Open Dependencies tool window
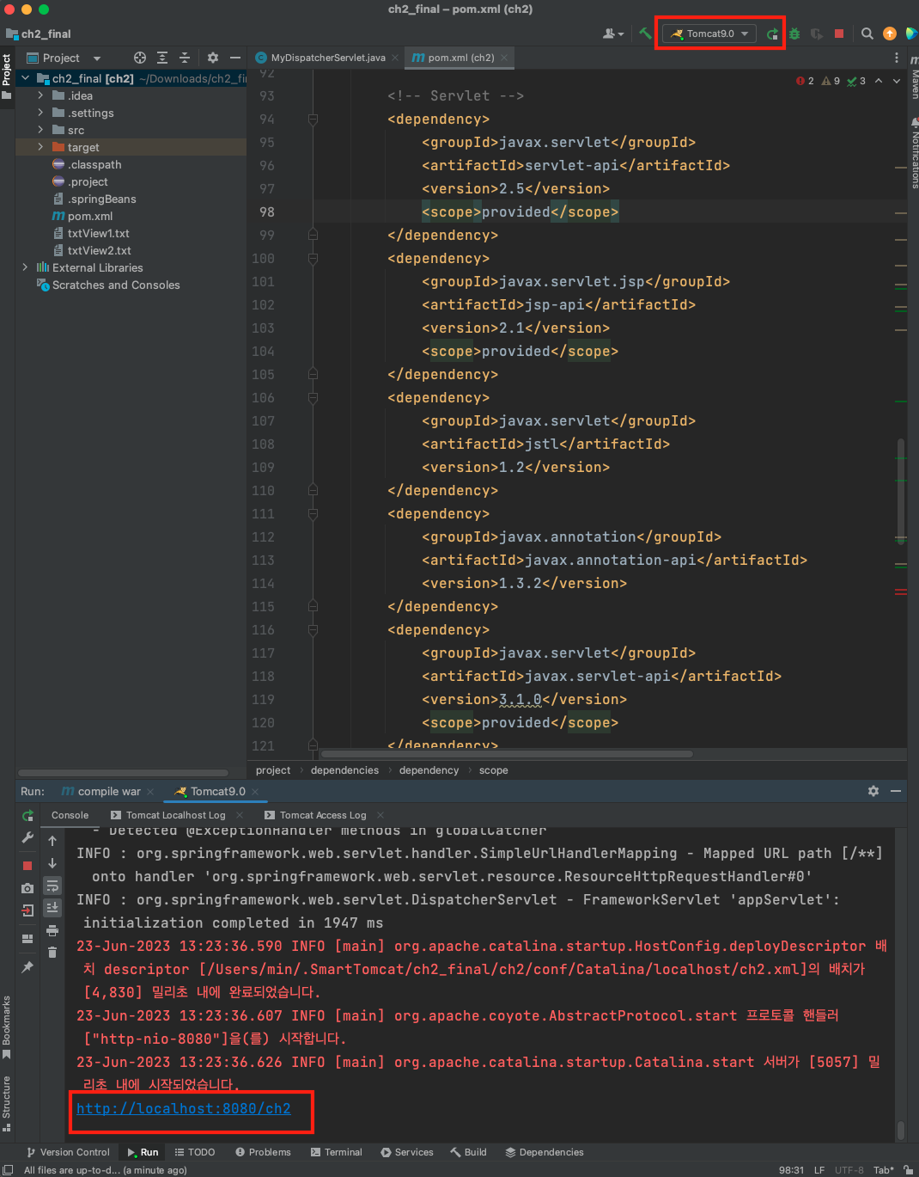 (x=545, y=1152)
